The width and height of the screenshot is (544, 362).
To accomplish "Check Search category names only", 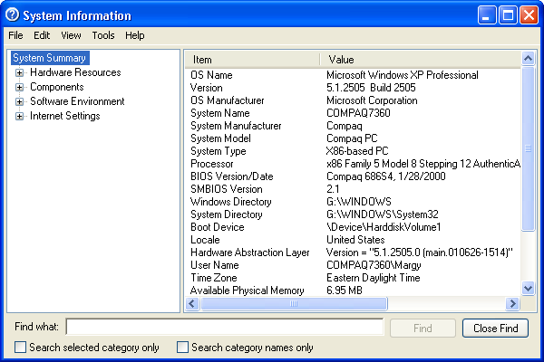I will [x=183, y=347].
